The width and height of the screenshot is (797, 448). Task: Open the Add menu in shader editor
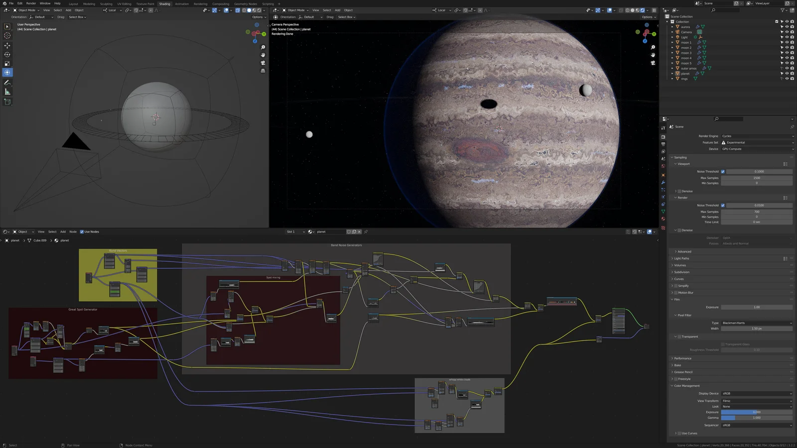coord(63,232)
